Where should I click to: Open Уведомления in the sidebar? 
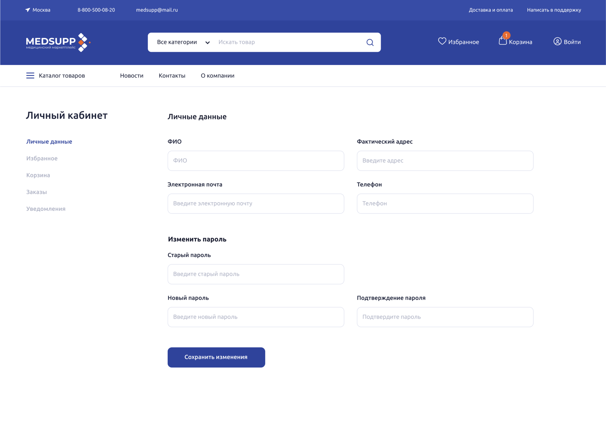pyautogui.click(x=46, y=209)
